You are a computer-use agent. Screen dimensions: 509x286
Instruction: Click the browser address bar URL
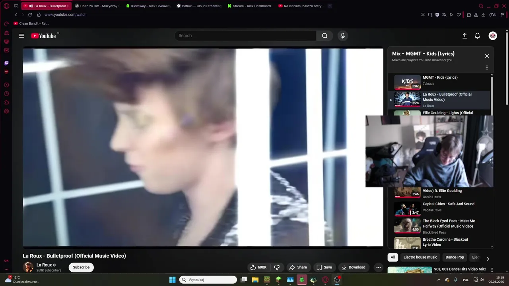click(65, 15)
